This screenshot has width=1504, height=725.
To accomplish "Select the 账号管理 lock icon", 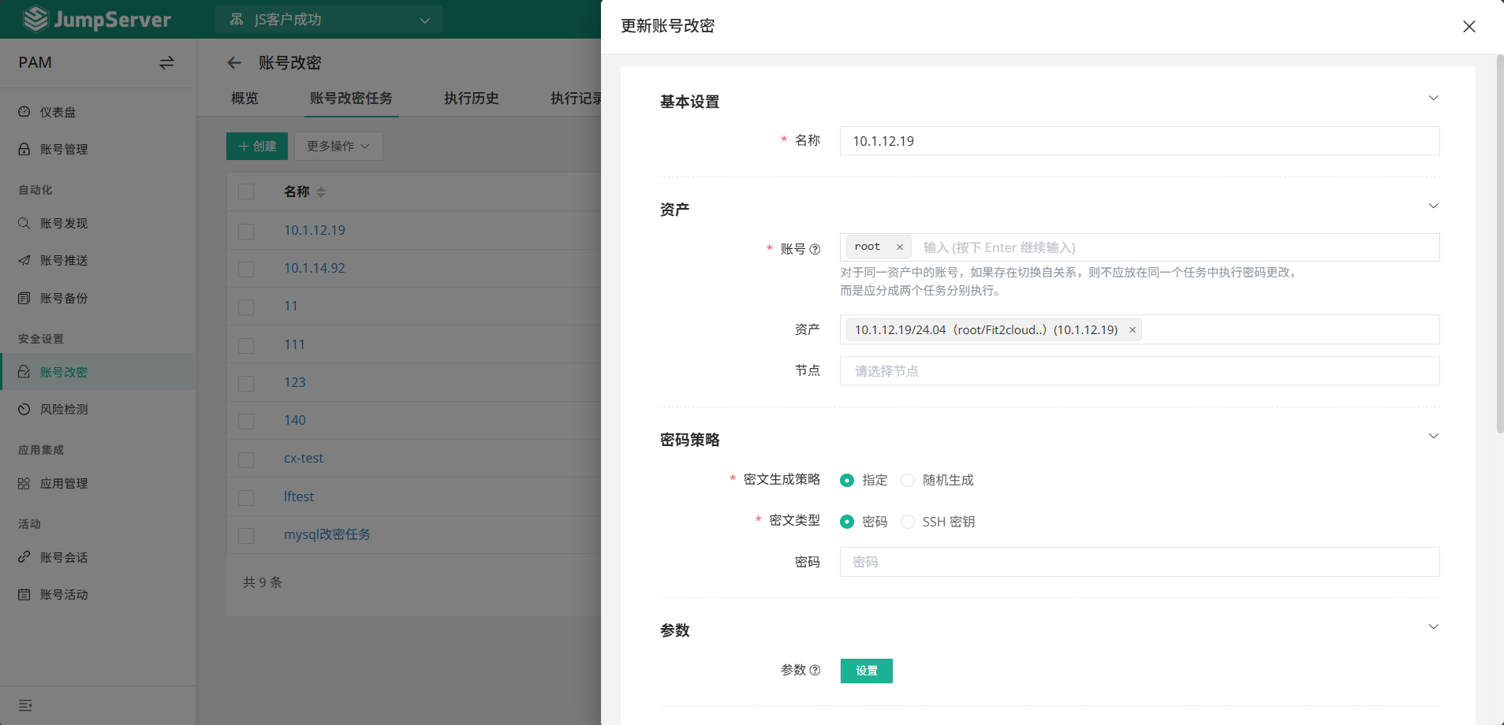I will [x=24, y=149].
